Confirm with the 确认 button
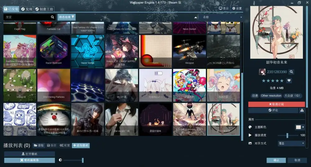 (276, 160)
